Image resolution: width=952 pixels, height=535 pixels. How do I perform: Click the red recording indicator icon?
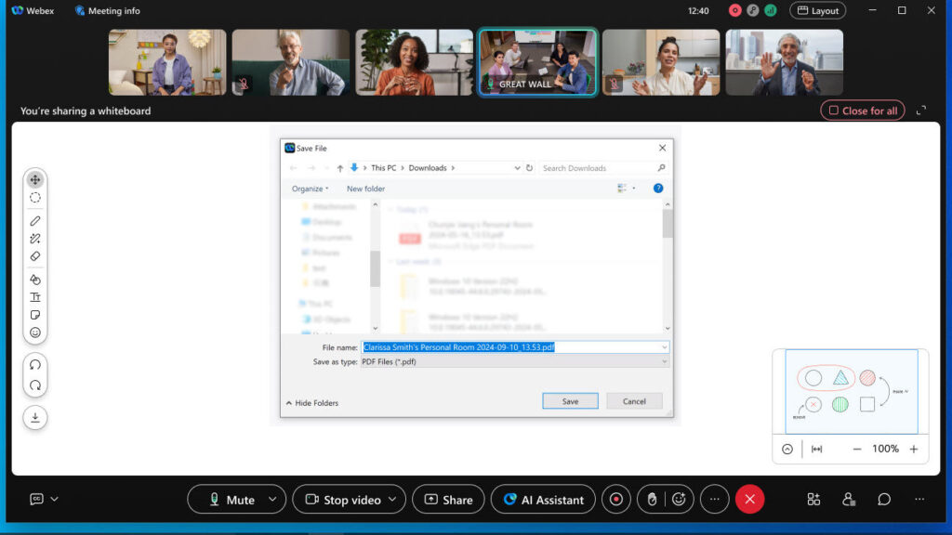tap(735, 10)
